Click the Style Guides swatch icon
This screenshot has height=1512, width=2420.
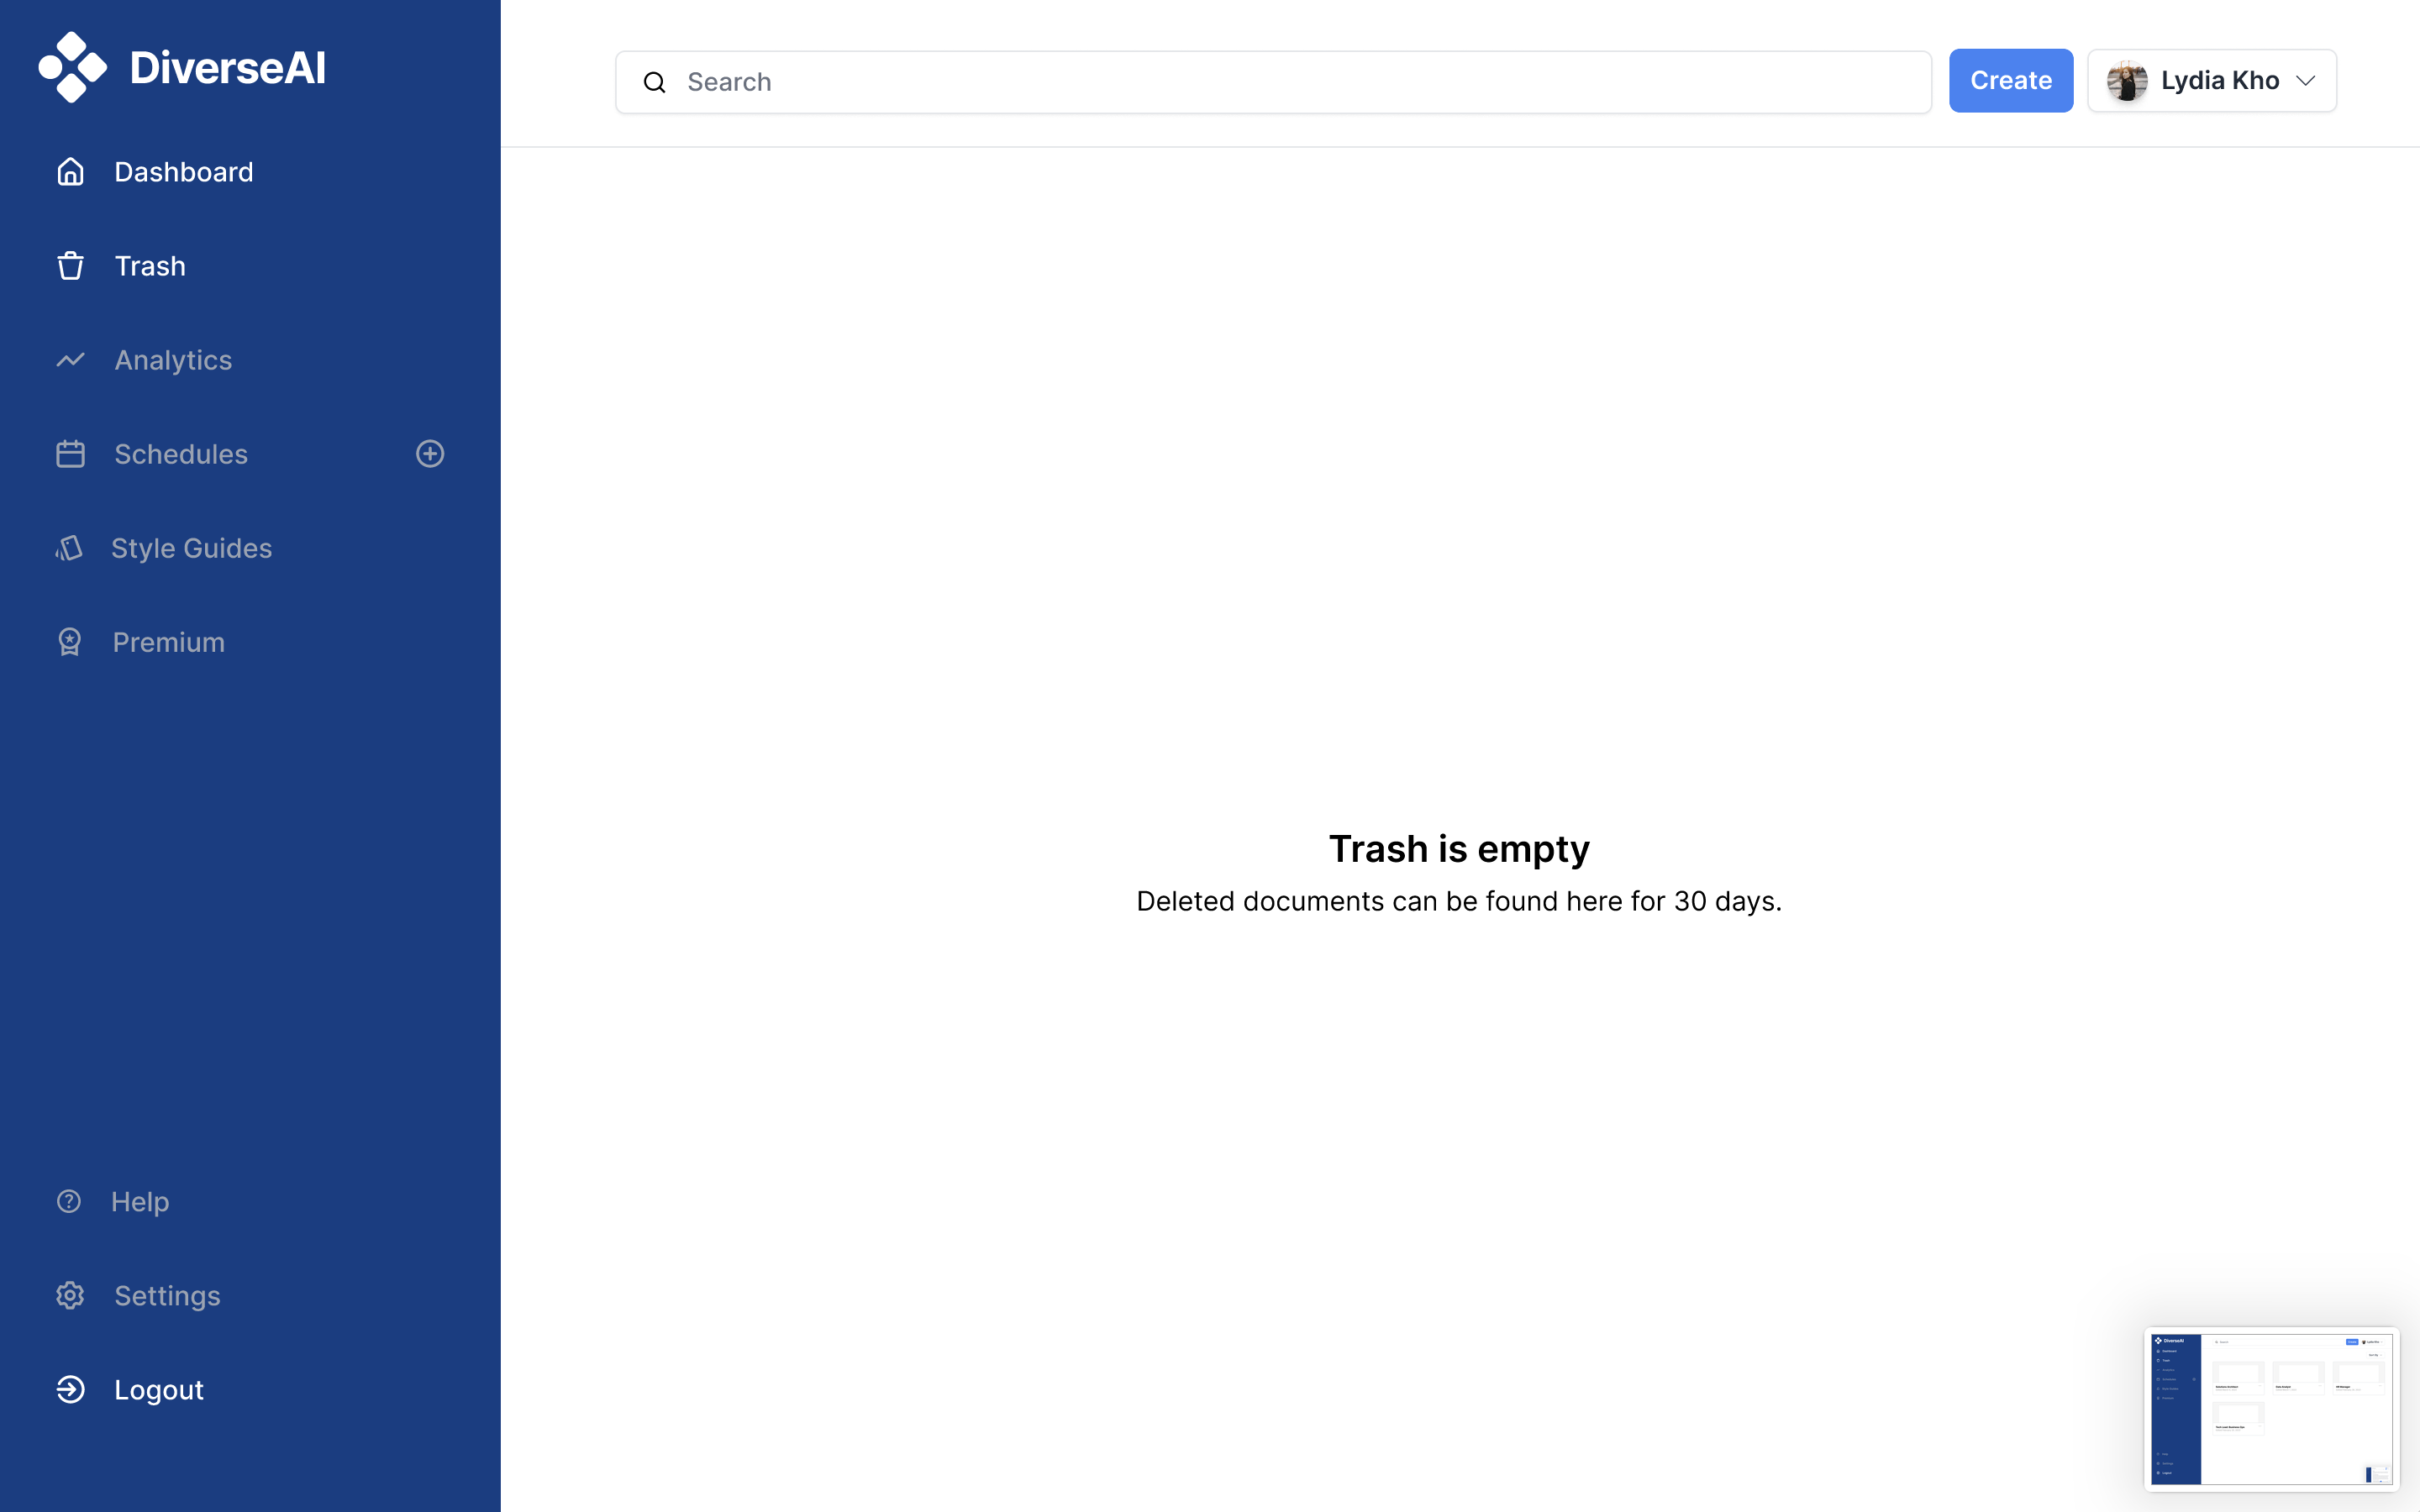[x=69, y=548]
